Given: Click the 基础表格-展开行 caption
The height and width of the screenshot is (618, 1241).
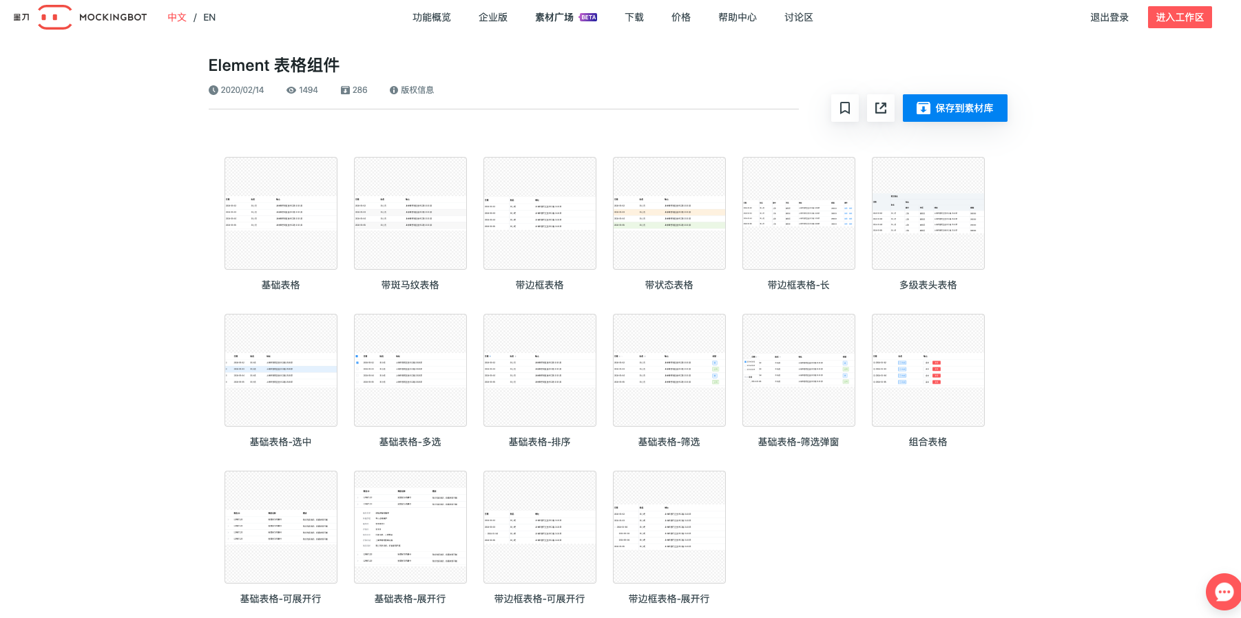Looking at the screenshot, I should (410, 599).
